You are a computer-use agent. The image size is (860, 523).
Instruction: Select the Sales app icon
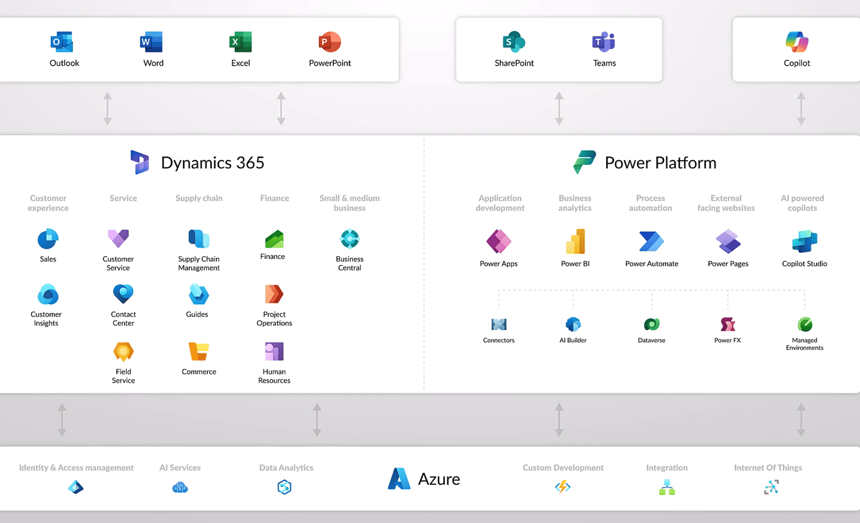click(x=48, y=239)
